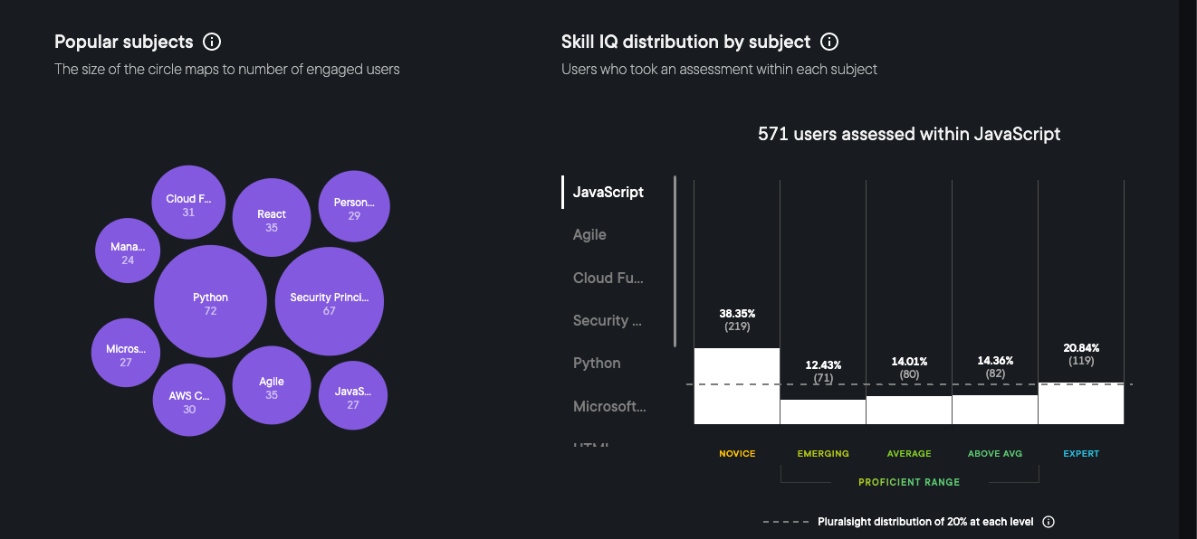Select Agile from the subject list

[589, 234]
